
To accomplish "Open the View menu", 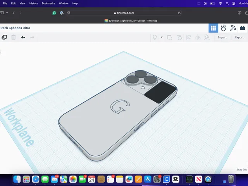I will click(22, 3).
